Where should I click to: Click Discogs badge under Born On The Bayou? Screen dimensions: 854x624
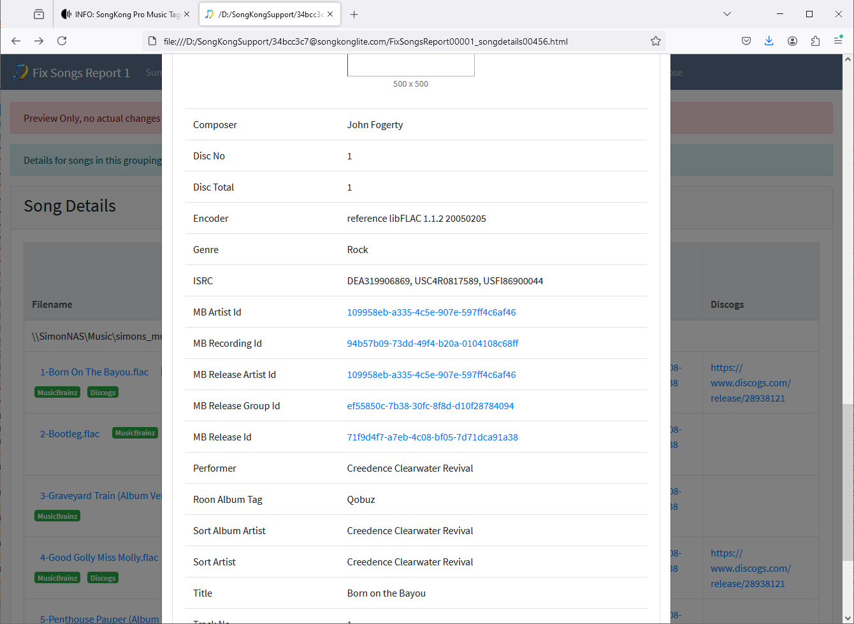[x=103, y=393]
